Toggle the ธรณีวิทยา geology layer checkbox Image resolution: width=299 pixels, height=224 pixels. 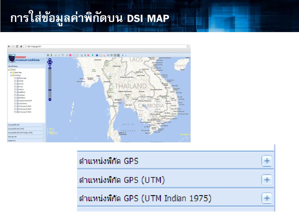pyautogui.click(x=15, y=92)
